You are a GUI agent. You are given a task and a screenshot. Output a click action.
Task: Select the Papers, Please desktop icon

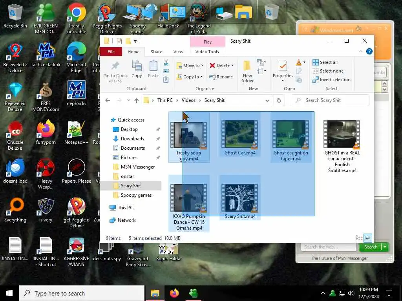point(77,171)
